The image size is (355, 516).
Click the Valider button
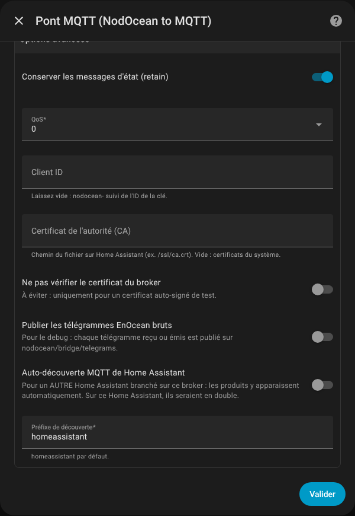tap(322, 494)
